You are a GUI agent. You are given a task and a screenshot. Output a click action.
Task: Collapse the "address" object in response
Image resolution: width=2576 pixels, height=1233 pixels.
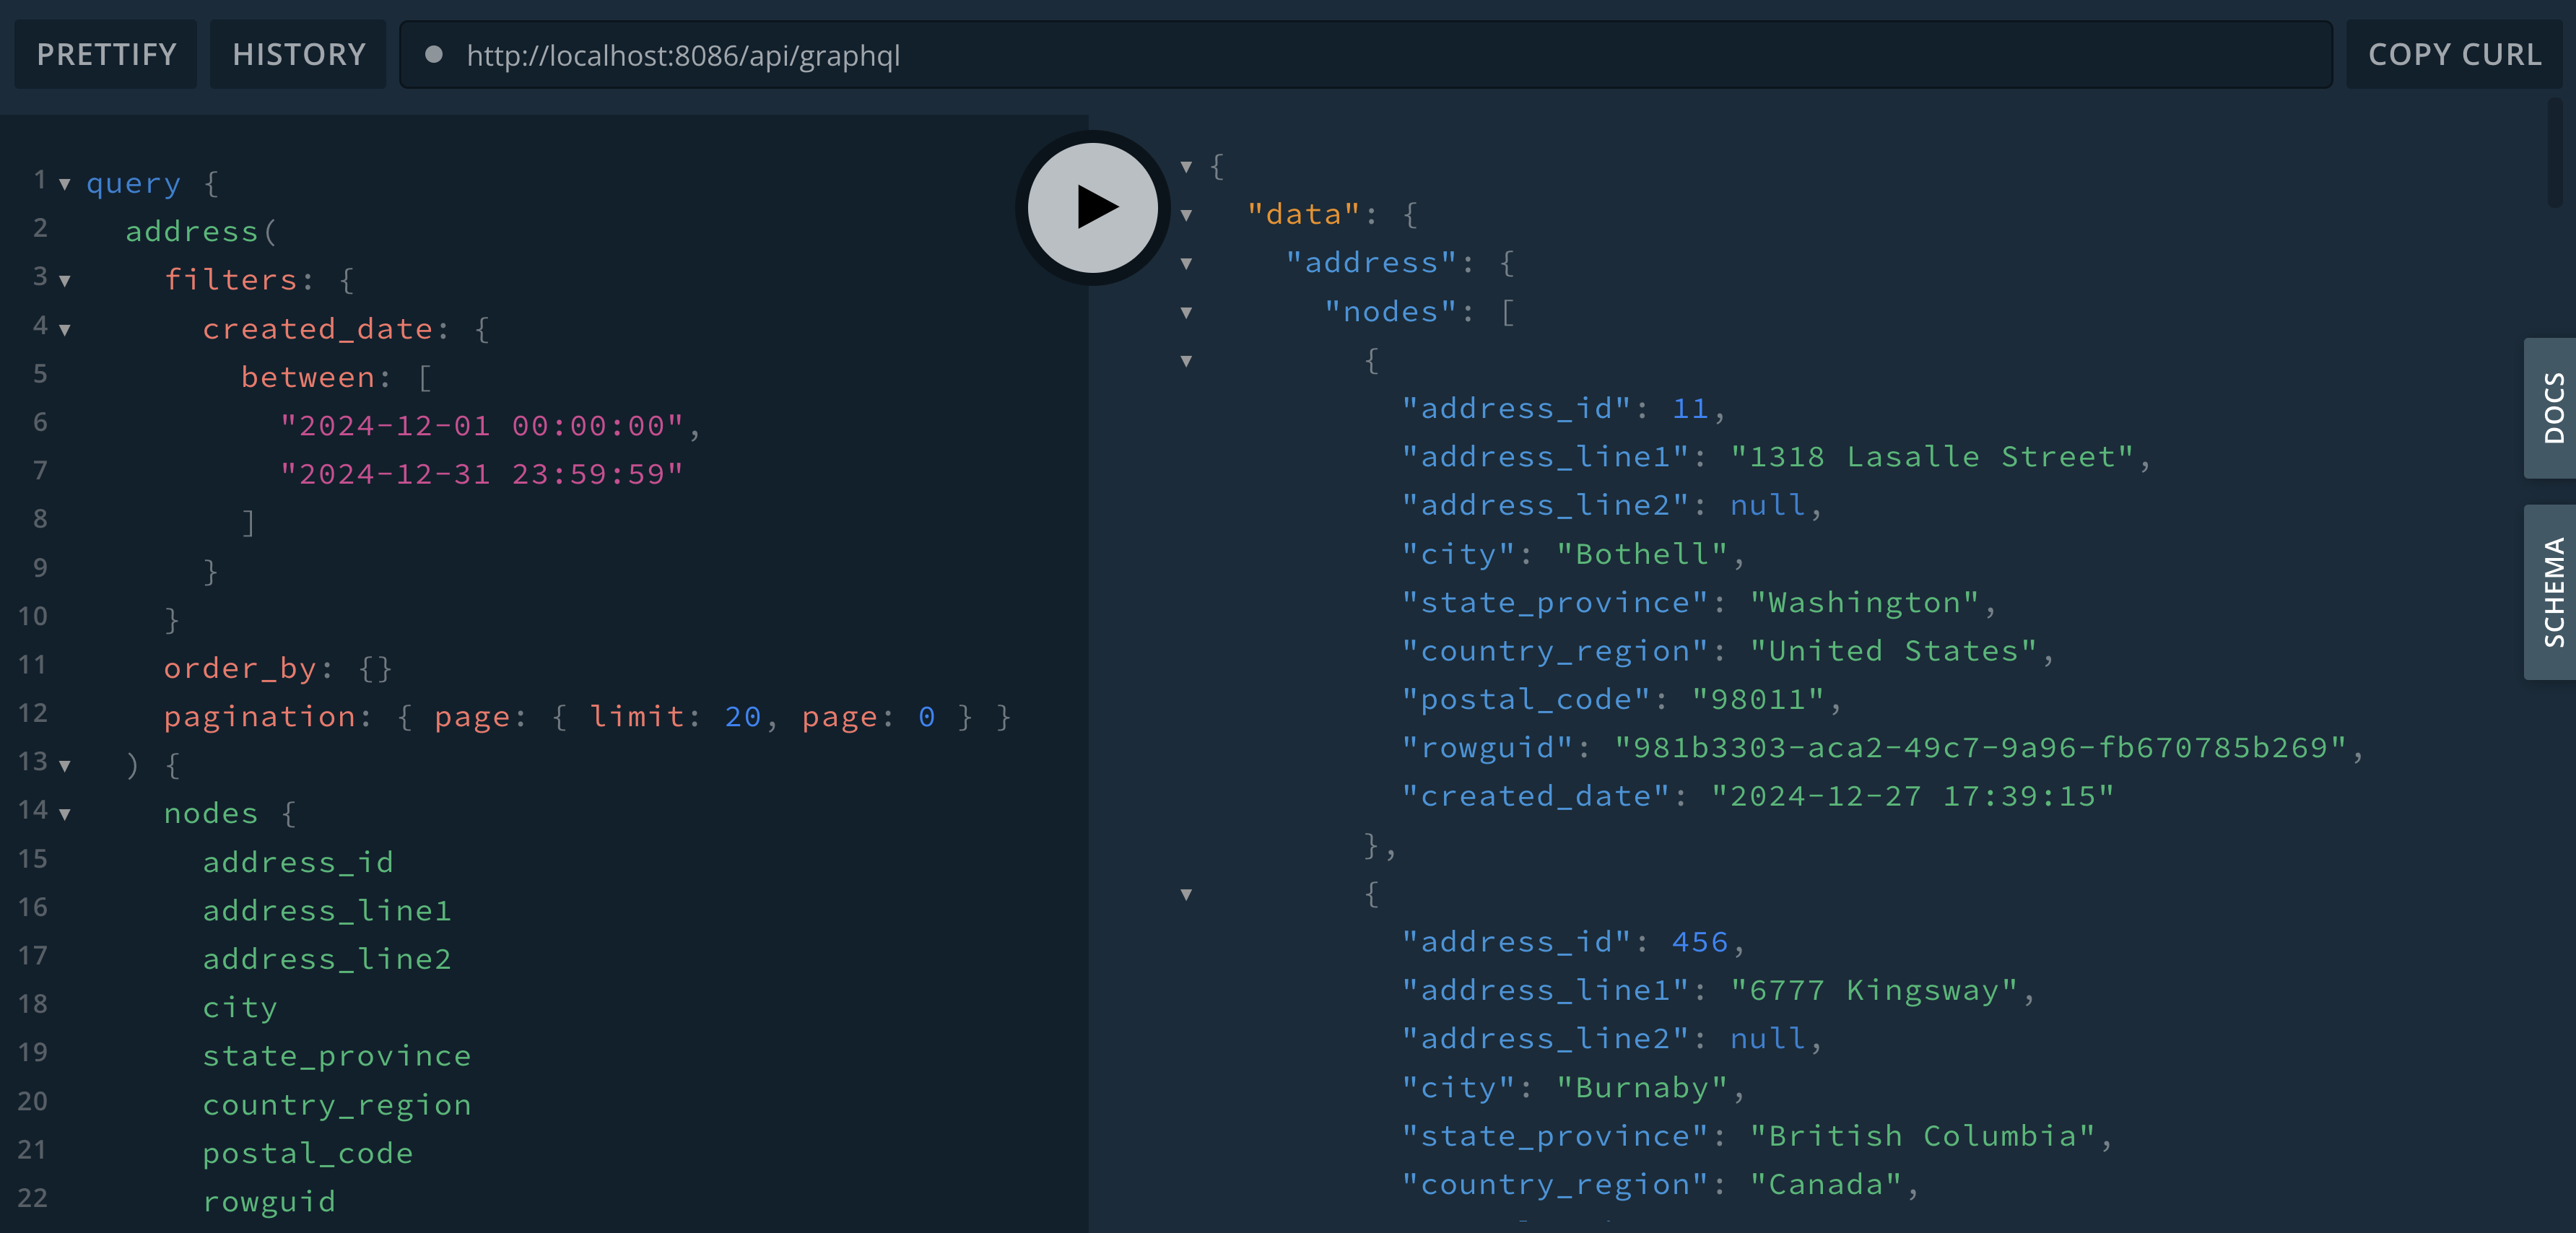(x=1186, y=264)
